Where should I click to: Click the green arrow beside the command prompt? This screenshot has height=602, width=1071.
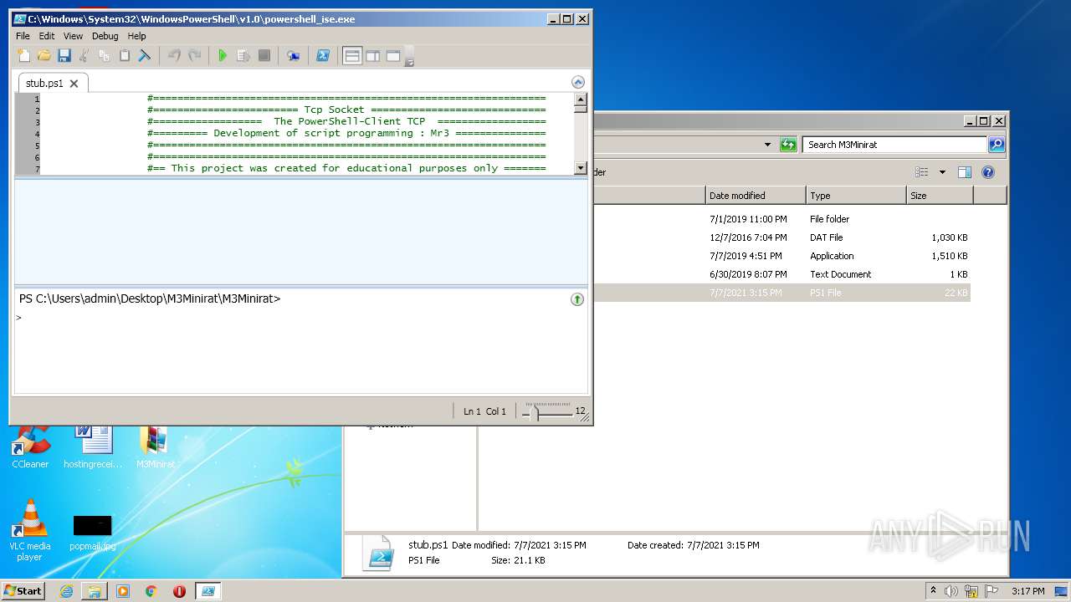click(577, 299)
